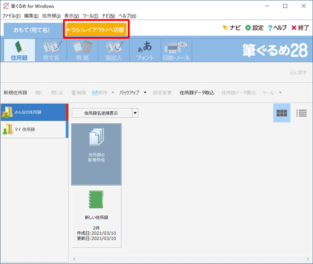Screen dimensions: 313x264
Task: Open the ヘルプ question mark
Action: click(x=270, y=28)
